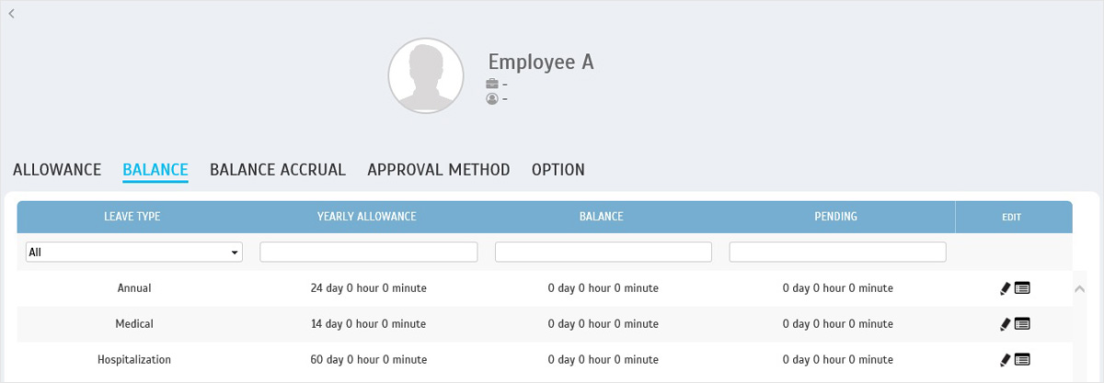The height and width of the screenshot is (383, 1104).
Task: Click the Pending filter input field
Action: (838, 252)
